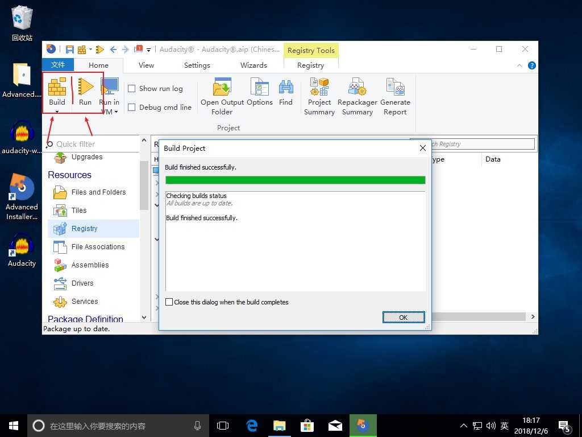The image size is (582, 437).
Task: Open the Build dropdown arrow
Action: (x=57, y=112)
